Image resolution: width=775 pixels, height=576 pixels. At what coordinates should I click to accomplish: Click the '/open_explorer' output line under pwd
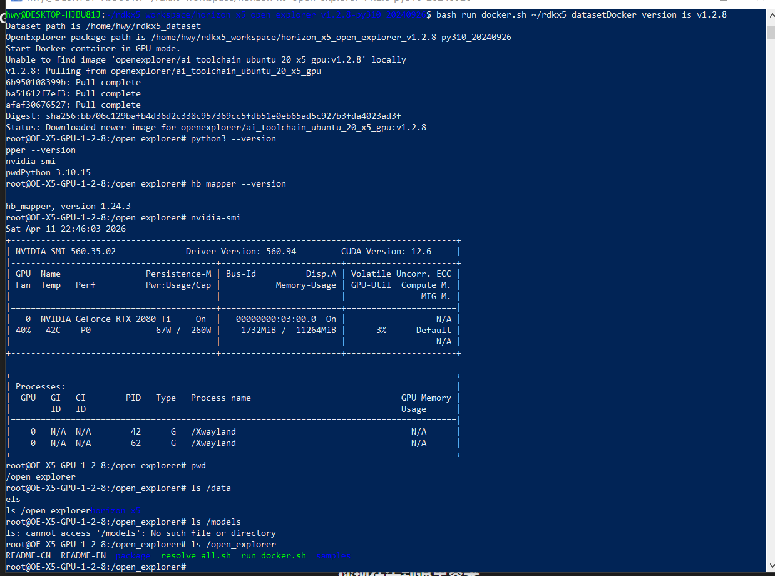pyautogui.click(x=41, y=476)
